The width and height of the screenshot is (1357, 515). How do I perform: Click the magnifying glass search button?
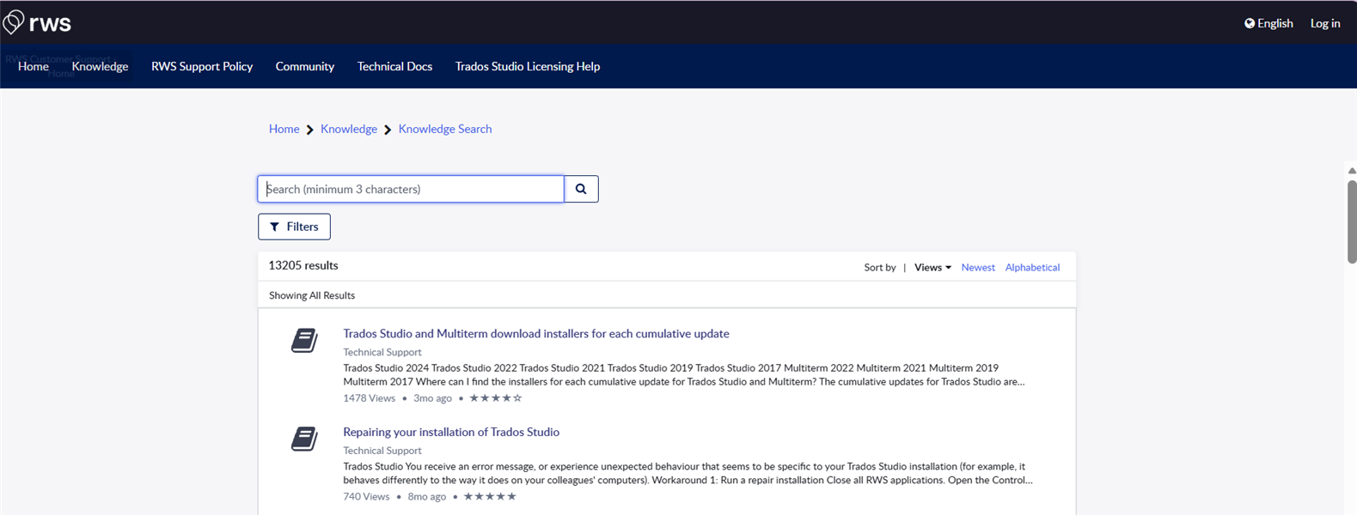coord(581,189)
